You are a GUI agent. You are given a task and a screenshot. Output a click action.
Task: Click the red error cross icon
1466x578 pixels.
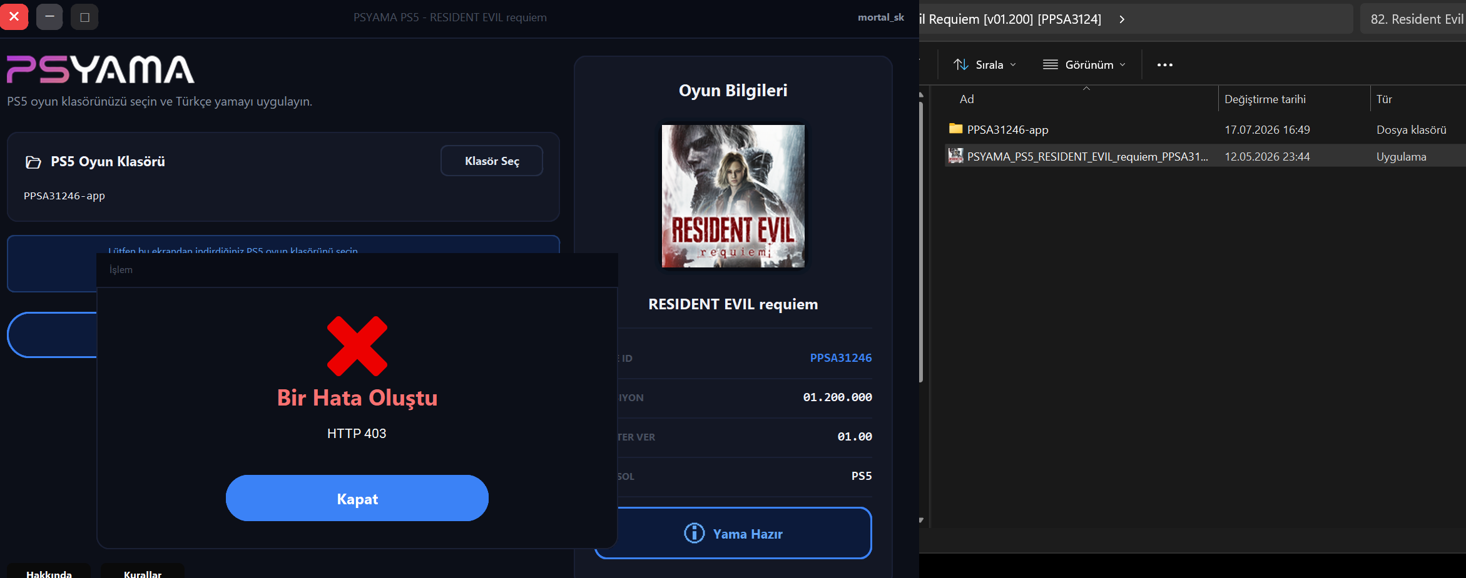(357, 346)
